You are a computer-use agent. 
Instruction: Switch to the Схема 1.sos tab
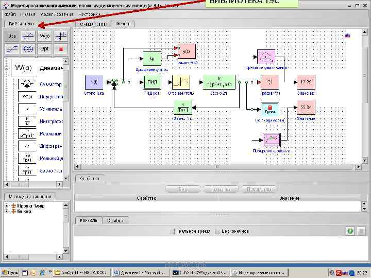click(93, 24)
